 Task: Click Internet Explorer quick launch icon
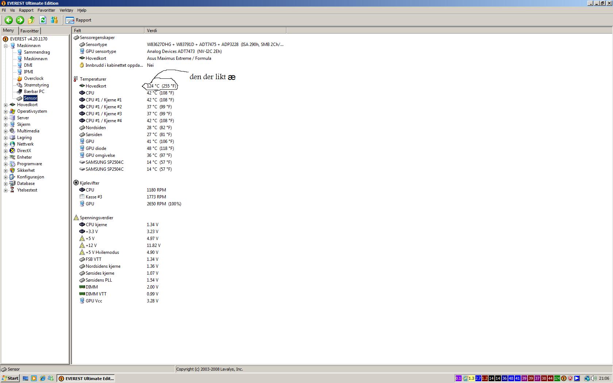click(42, 378)
